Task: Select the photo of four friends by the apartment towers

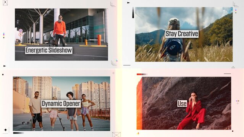Action: [61, 104]
